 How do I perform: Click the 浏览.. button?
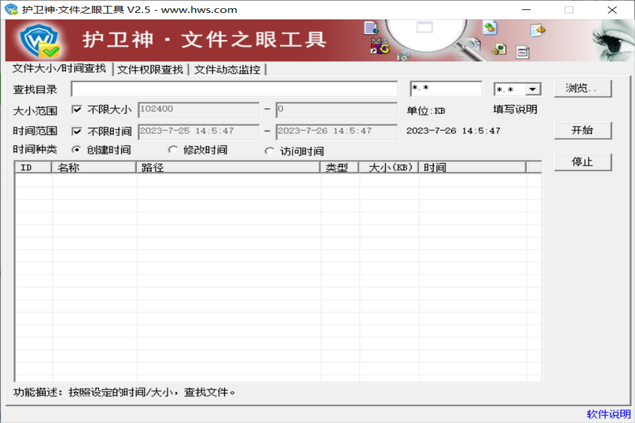(x=582, y=88)
